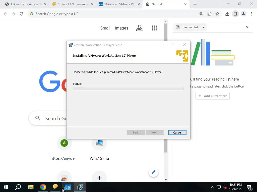Open the Gmail link
Screen dimensions: 257x192
pyautogui.click(x=105, y=28)
